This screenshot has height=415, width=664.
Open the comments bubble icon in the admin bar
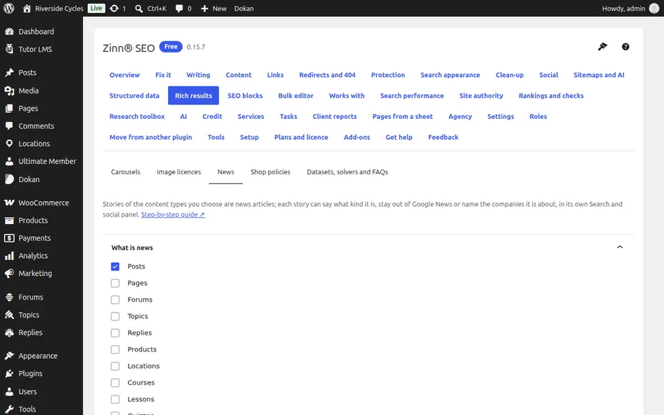179,8
